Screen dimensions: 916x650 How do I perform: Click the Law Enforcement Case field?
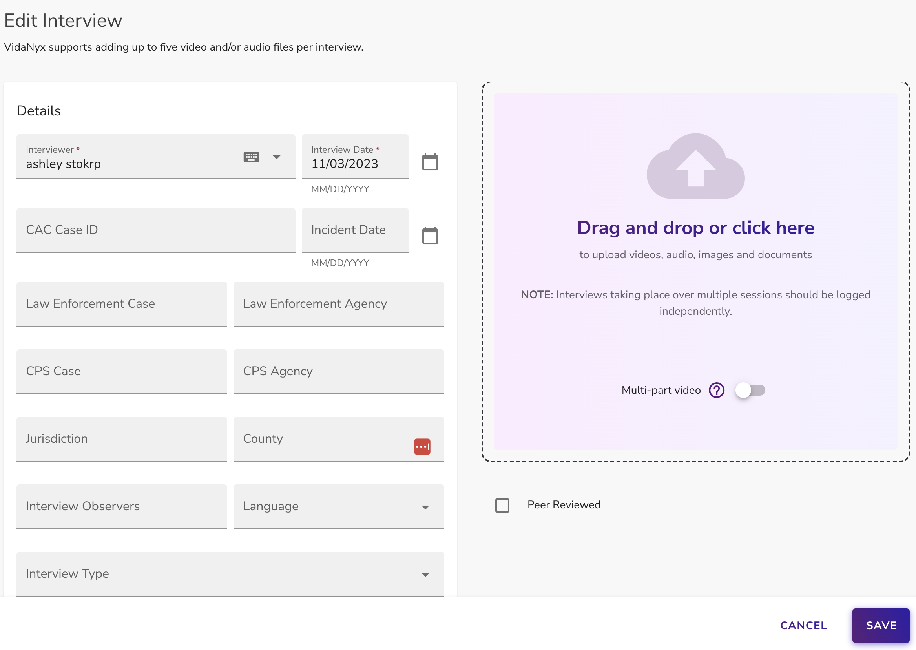(122, 304)
